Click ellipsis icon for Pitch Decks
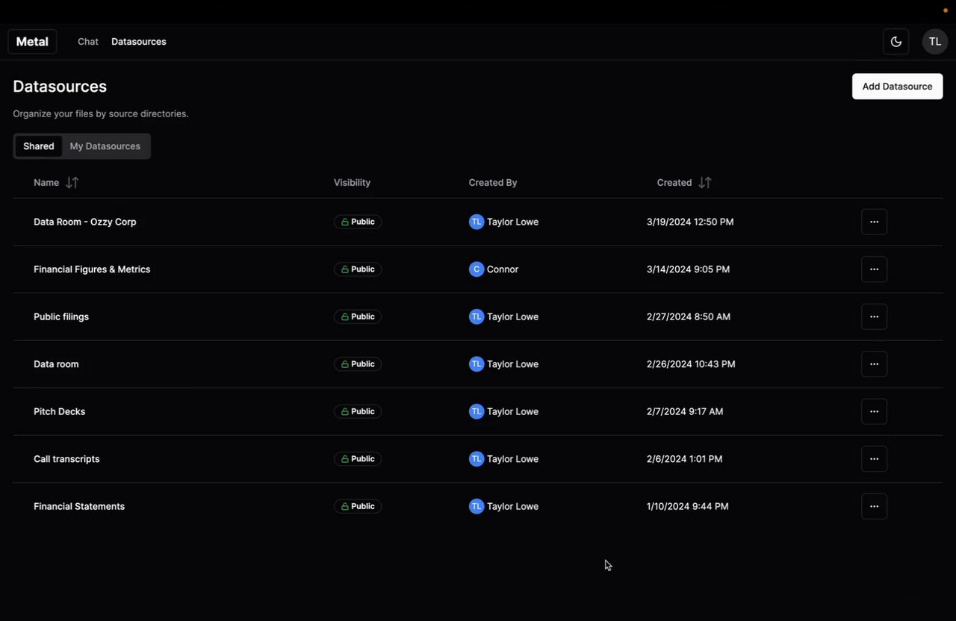Screen dimensions: 956x621 [874, 411]
